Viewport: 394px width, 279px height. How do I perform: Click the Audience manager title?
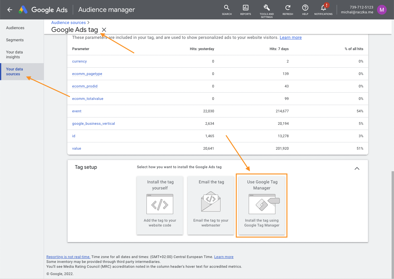point(106,10)
